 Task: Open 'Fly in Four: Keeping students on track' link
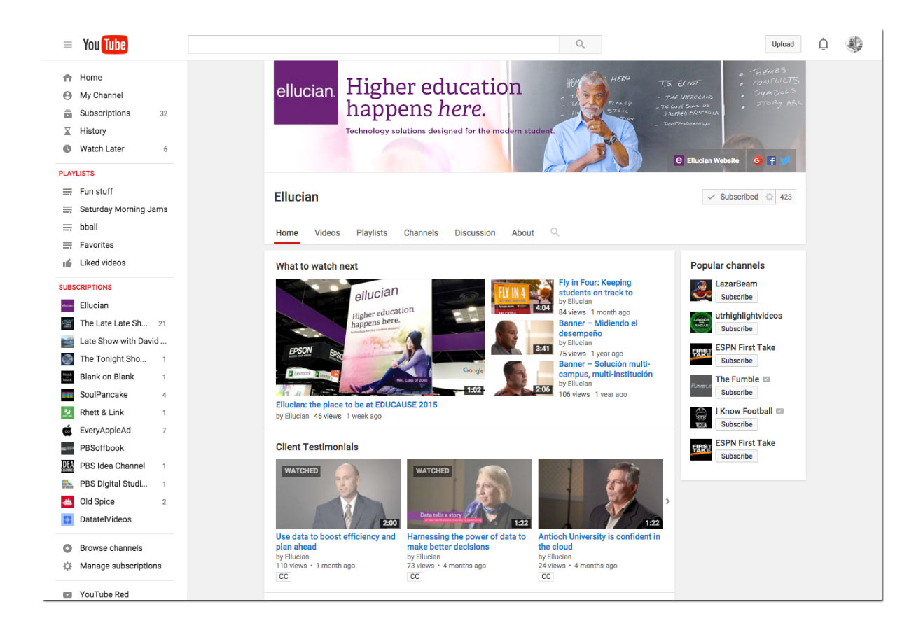(x=596, y=288)
